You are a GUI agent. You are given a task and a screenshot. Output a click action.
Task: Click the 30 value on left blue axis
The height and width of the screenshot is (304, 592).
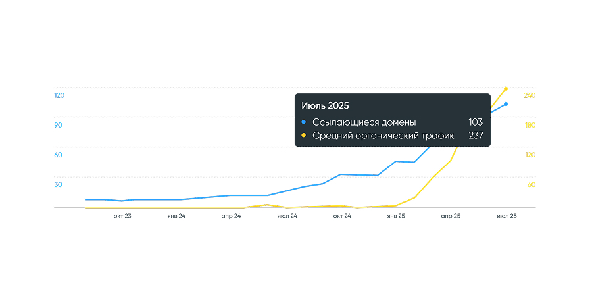[58, 184]
